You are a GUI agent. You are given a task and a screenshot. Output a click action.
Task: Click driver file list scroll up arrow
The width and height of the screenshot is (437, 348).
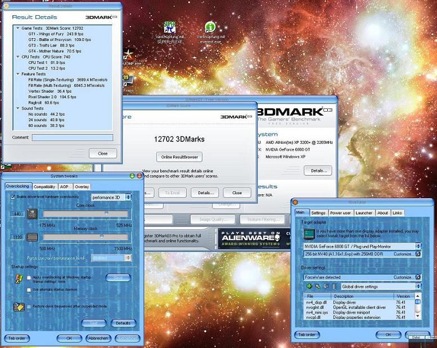coord(417,296)
